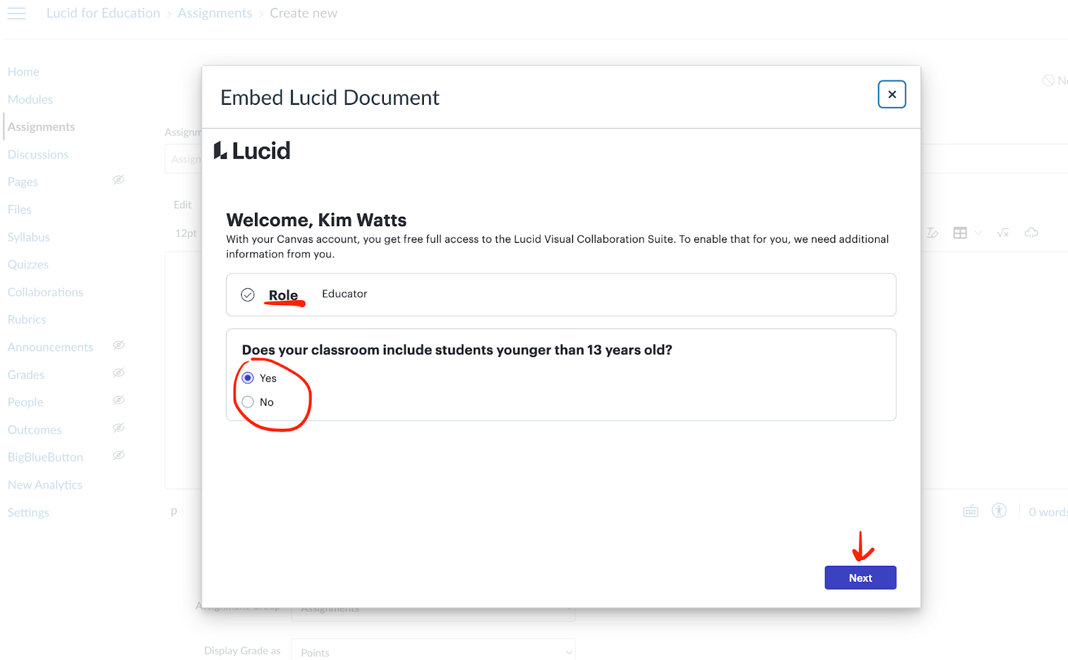Viewport: 1068px width, 660px height.
Task: Click hidden-eye icon next to Grades
Action: tap(119, 372)
